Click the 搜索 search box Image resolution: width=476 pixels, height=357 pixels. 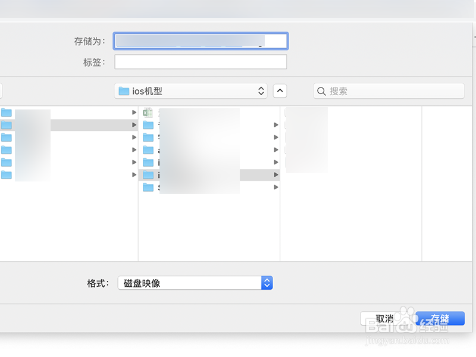(389, 90)
